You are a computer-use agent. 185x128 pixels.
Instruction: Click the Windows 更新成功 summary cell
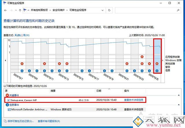click(x=61, y=110)
